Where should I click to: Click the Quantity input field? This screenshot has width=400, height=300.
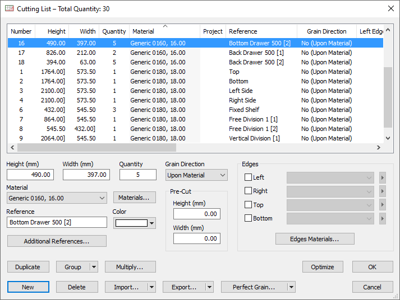tap(138, 175)
